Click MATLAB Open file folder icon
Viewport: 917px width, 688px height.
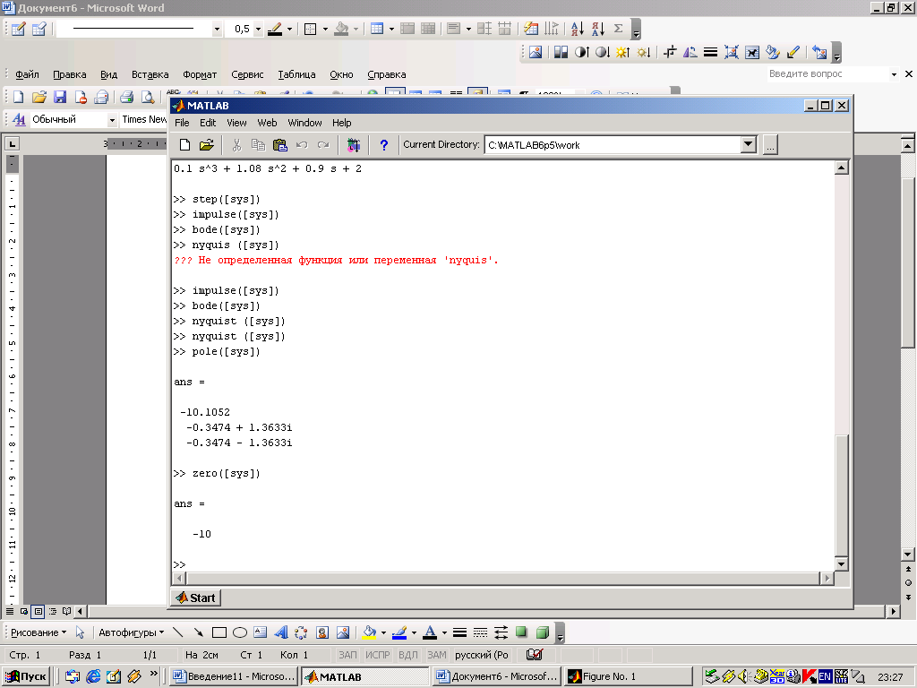pyautogui.click(x=207, y=144)
